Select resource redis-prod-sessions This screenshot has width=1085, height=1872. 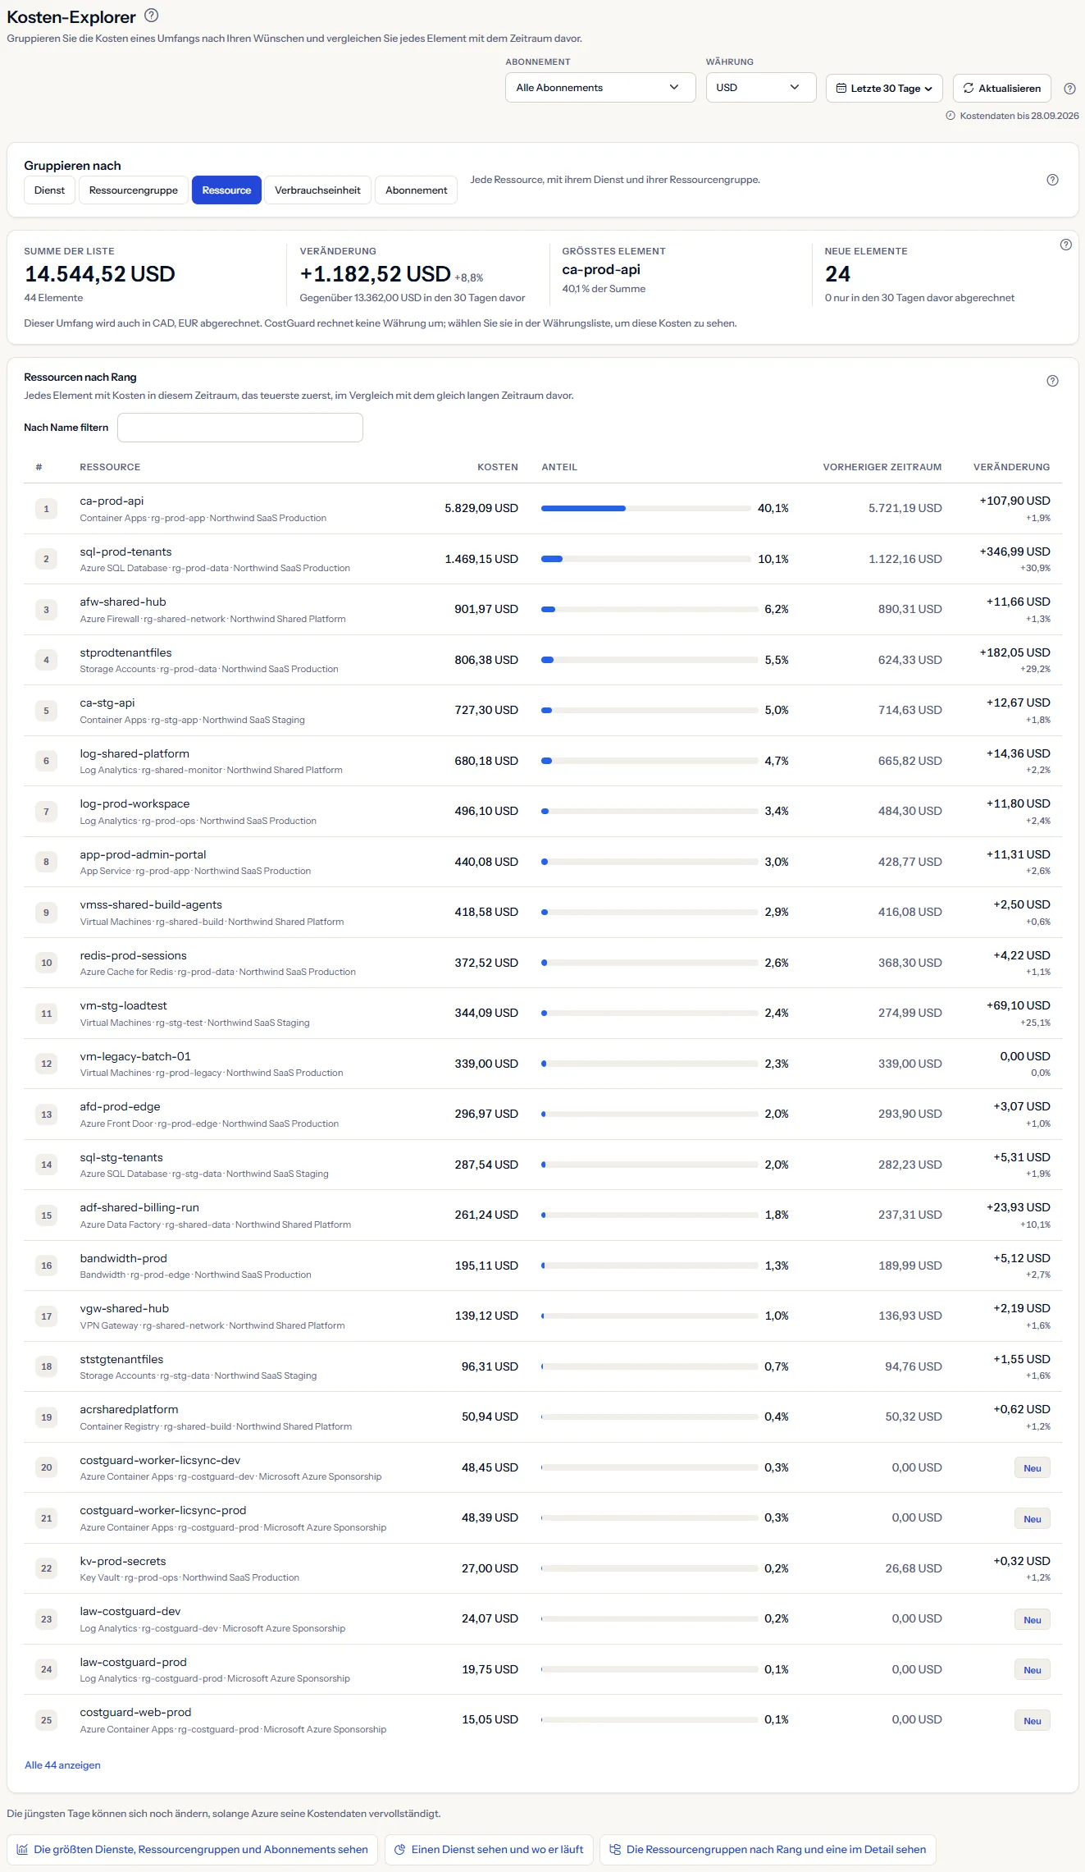click(x=133, y=955)
